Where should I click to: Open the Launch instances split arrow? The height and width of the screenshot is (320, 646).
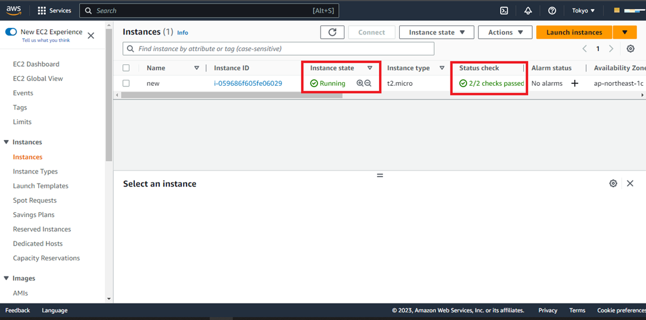(x=625, y=32)
